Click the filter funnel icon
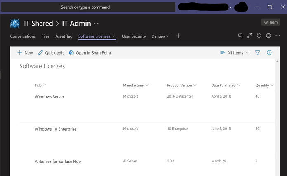287x176 pixels. [258, 53]
